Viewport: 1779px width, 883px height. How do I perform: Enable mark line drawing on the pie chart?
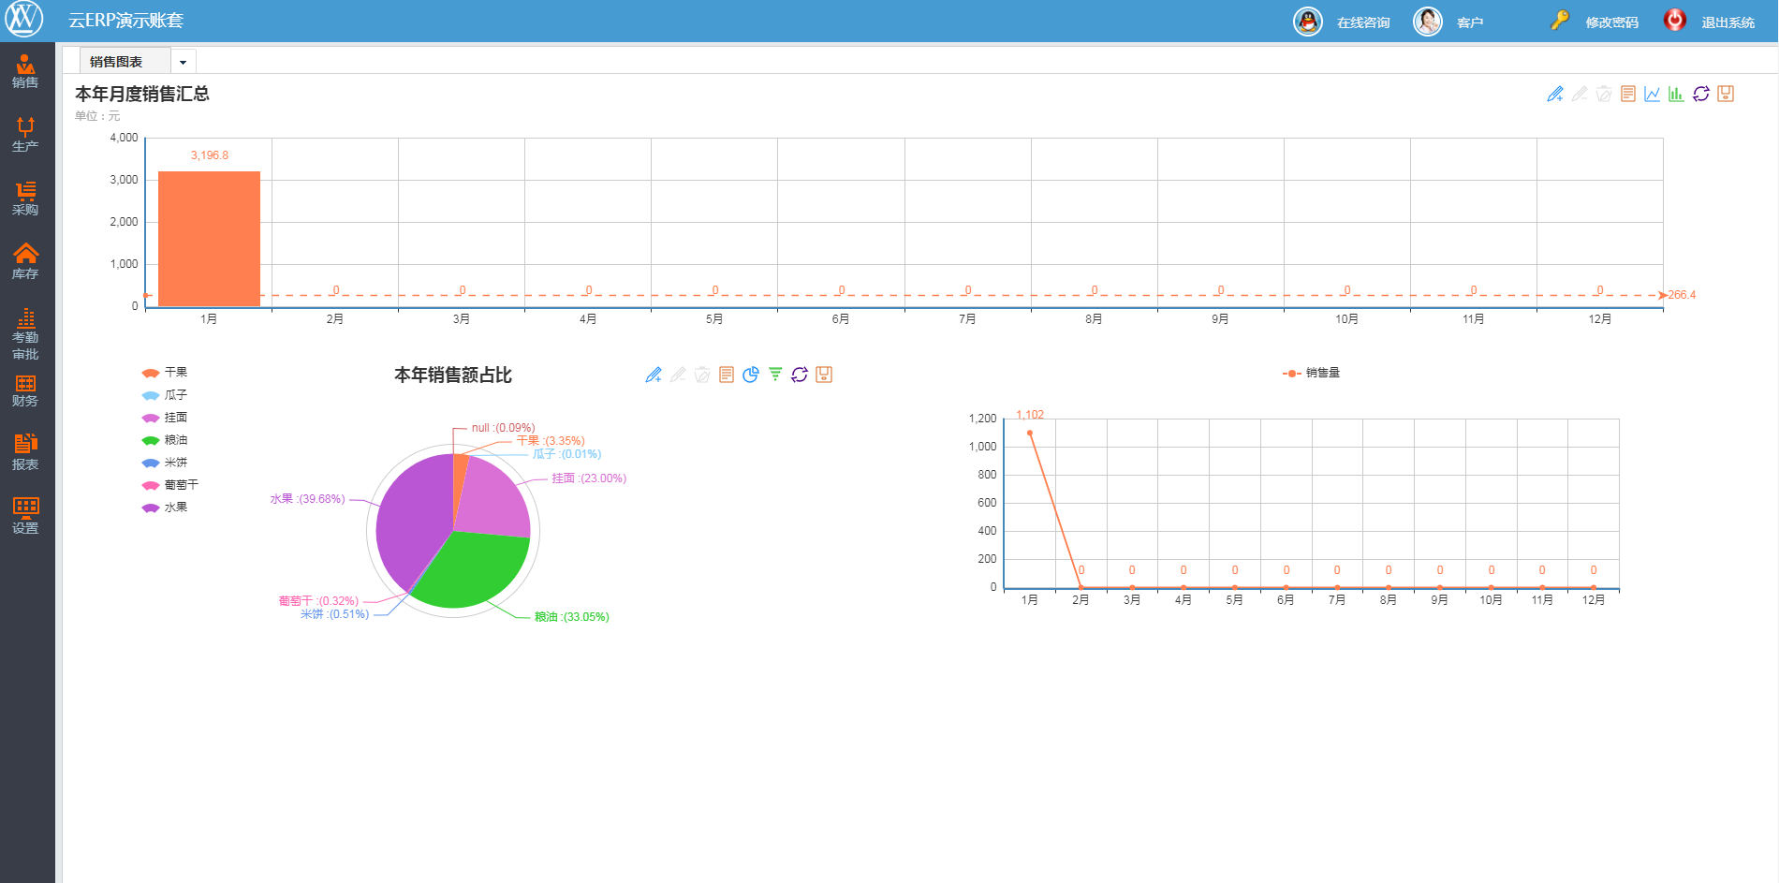[654, 375]
